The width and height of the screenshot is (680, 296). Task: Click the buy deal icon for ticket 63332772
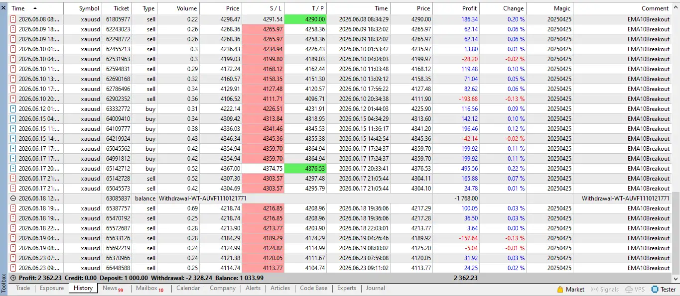pyautogui.click(x=13, y=109)
